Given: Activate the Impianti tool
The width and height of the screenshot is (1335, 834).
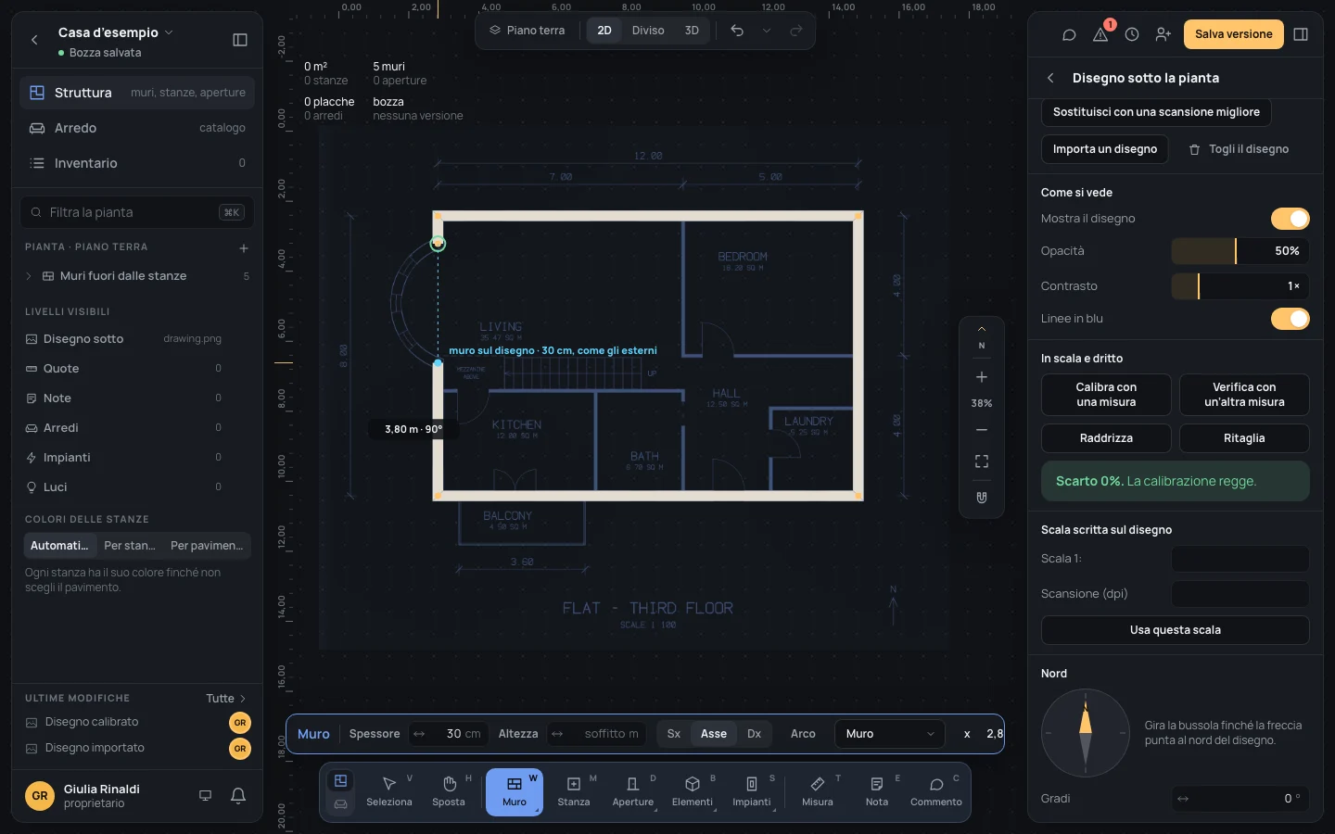Looking at the screenshot, I should 752,792.
